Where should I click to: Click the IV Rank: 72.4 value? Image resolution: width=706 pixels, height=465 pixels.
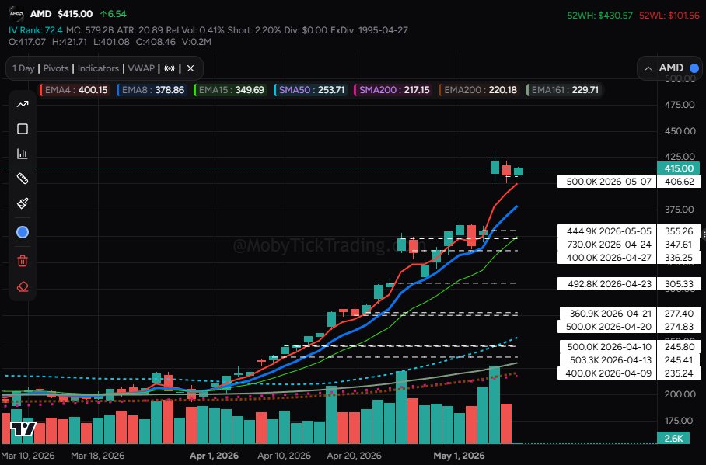[35, 30]
